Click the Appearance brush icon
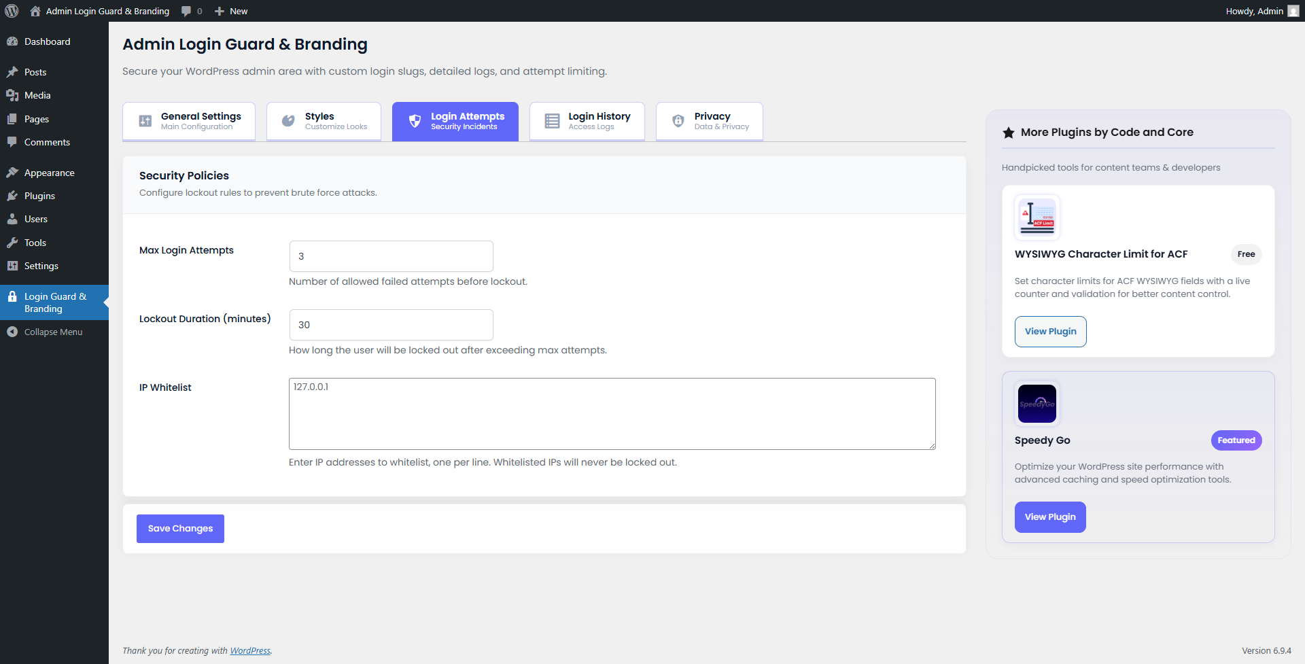The image size is (1305, 664). pyautogui.click(x=12, y=172)
